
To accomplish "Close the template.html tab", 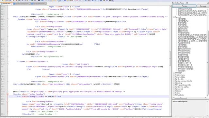I will coord(12,4).
